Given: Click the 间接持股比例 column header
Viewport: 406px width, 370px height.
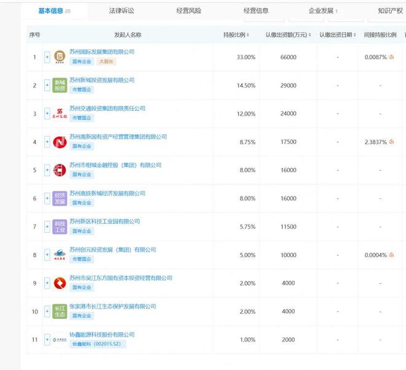Looking at the screenshot, I should [x=380, y=34].
